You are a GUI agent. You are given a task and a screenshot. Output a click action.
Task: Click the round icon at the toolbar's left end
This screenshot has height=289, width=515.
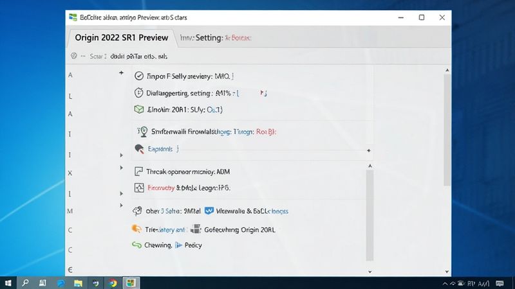coord(74,56)
